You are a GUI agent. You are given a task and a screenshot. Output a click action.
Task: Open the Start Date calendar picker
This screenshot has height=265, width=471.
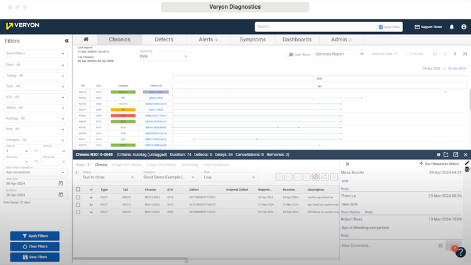pos(61,183)
